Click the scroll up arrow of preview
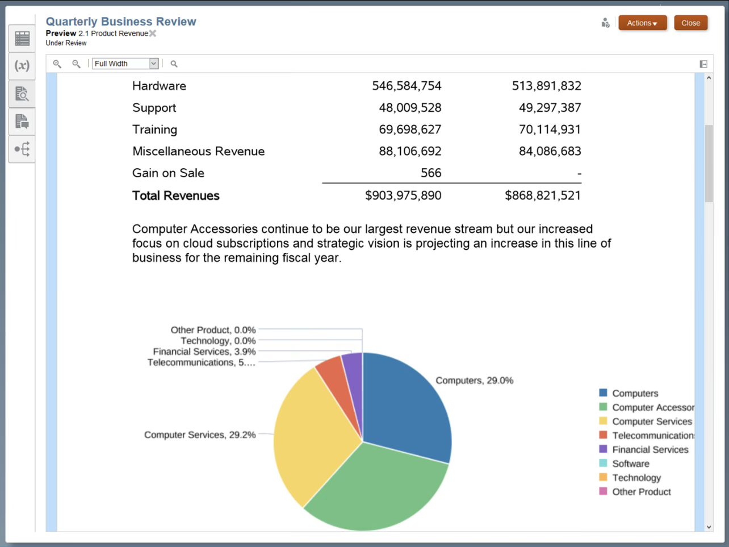 tap(709, 78)
